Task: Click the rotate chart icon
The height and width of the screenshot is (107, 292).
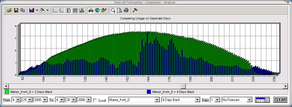Action: tap(97, 10)
